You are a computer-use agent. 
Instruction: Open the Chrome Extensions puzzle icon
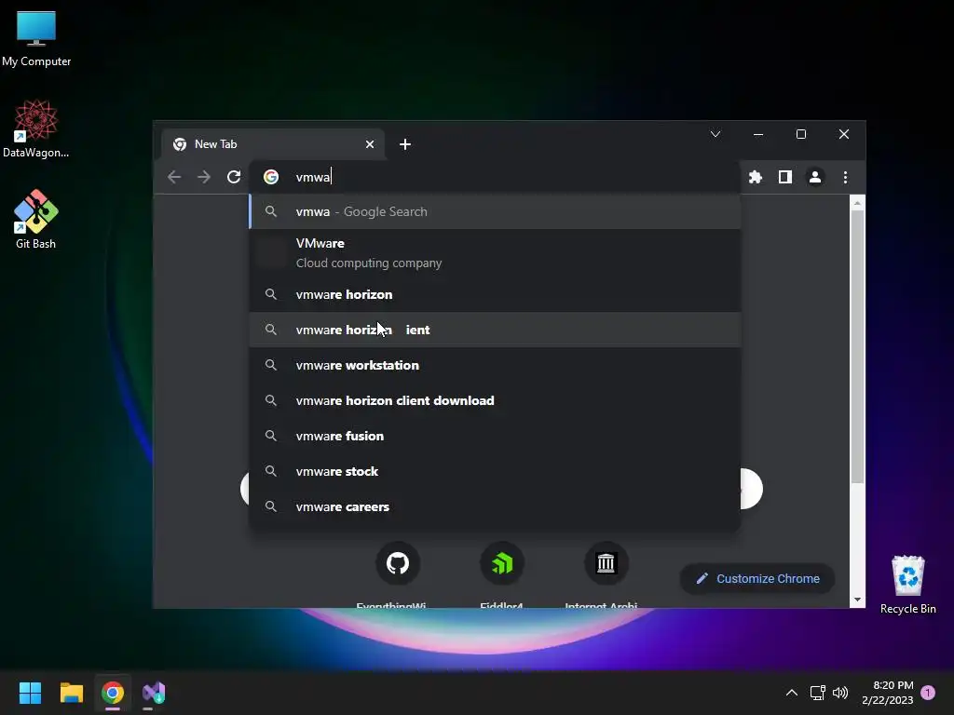(755, 177)
